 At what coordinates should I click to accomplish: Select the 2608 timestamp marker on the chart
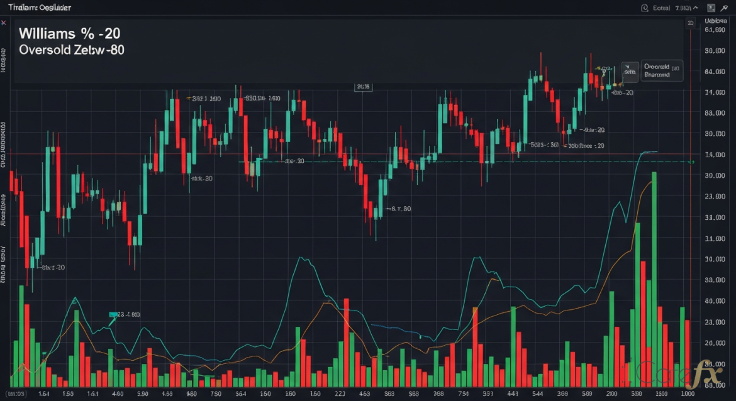pos(364,87)
